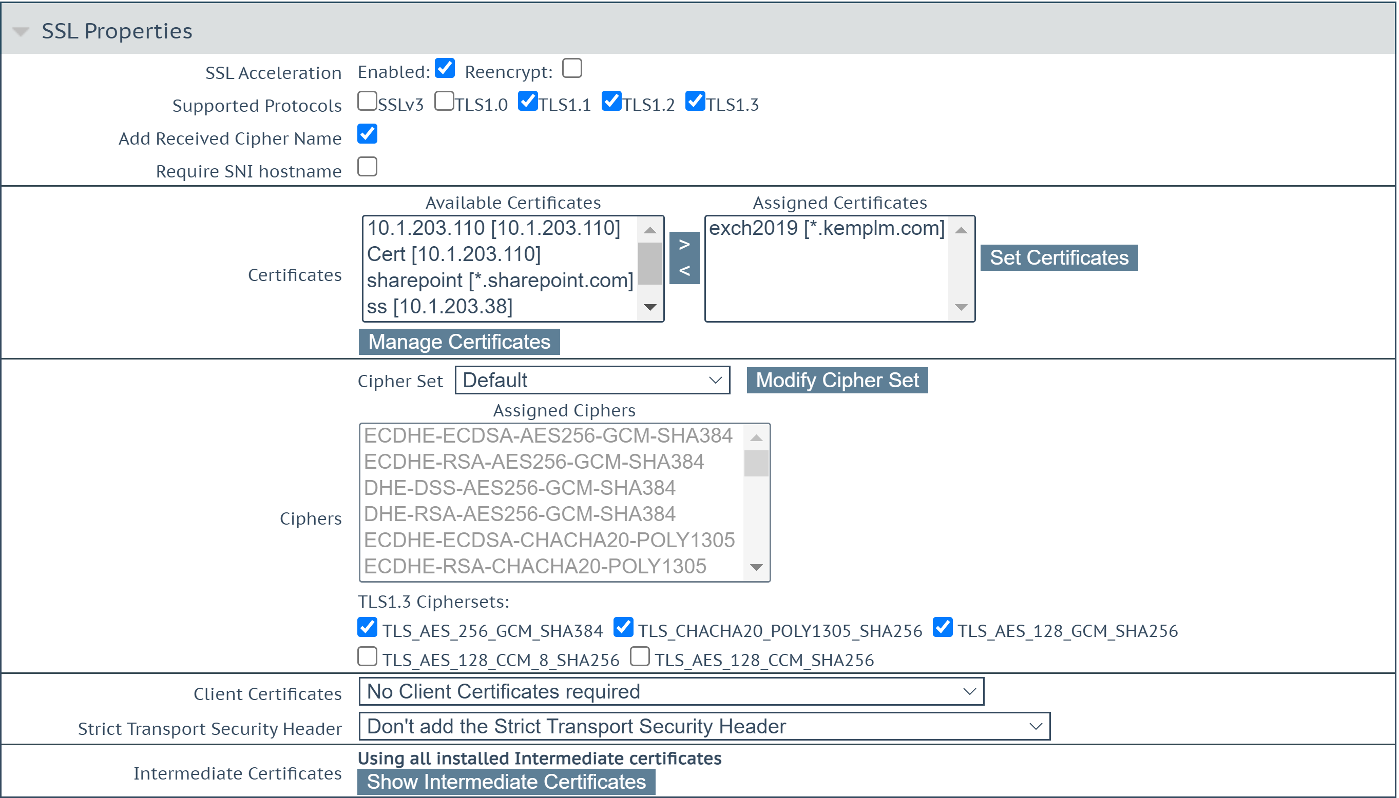Enable TLS_AES_128_CCM_SHA256 cipherset
Image resolution: width=1399 pixels, height=798 pixels.
point(640,656)
